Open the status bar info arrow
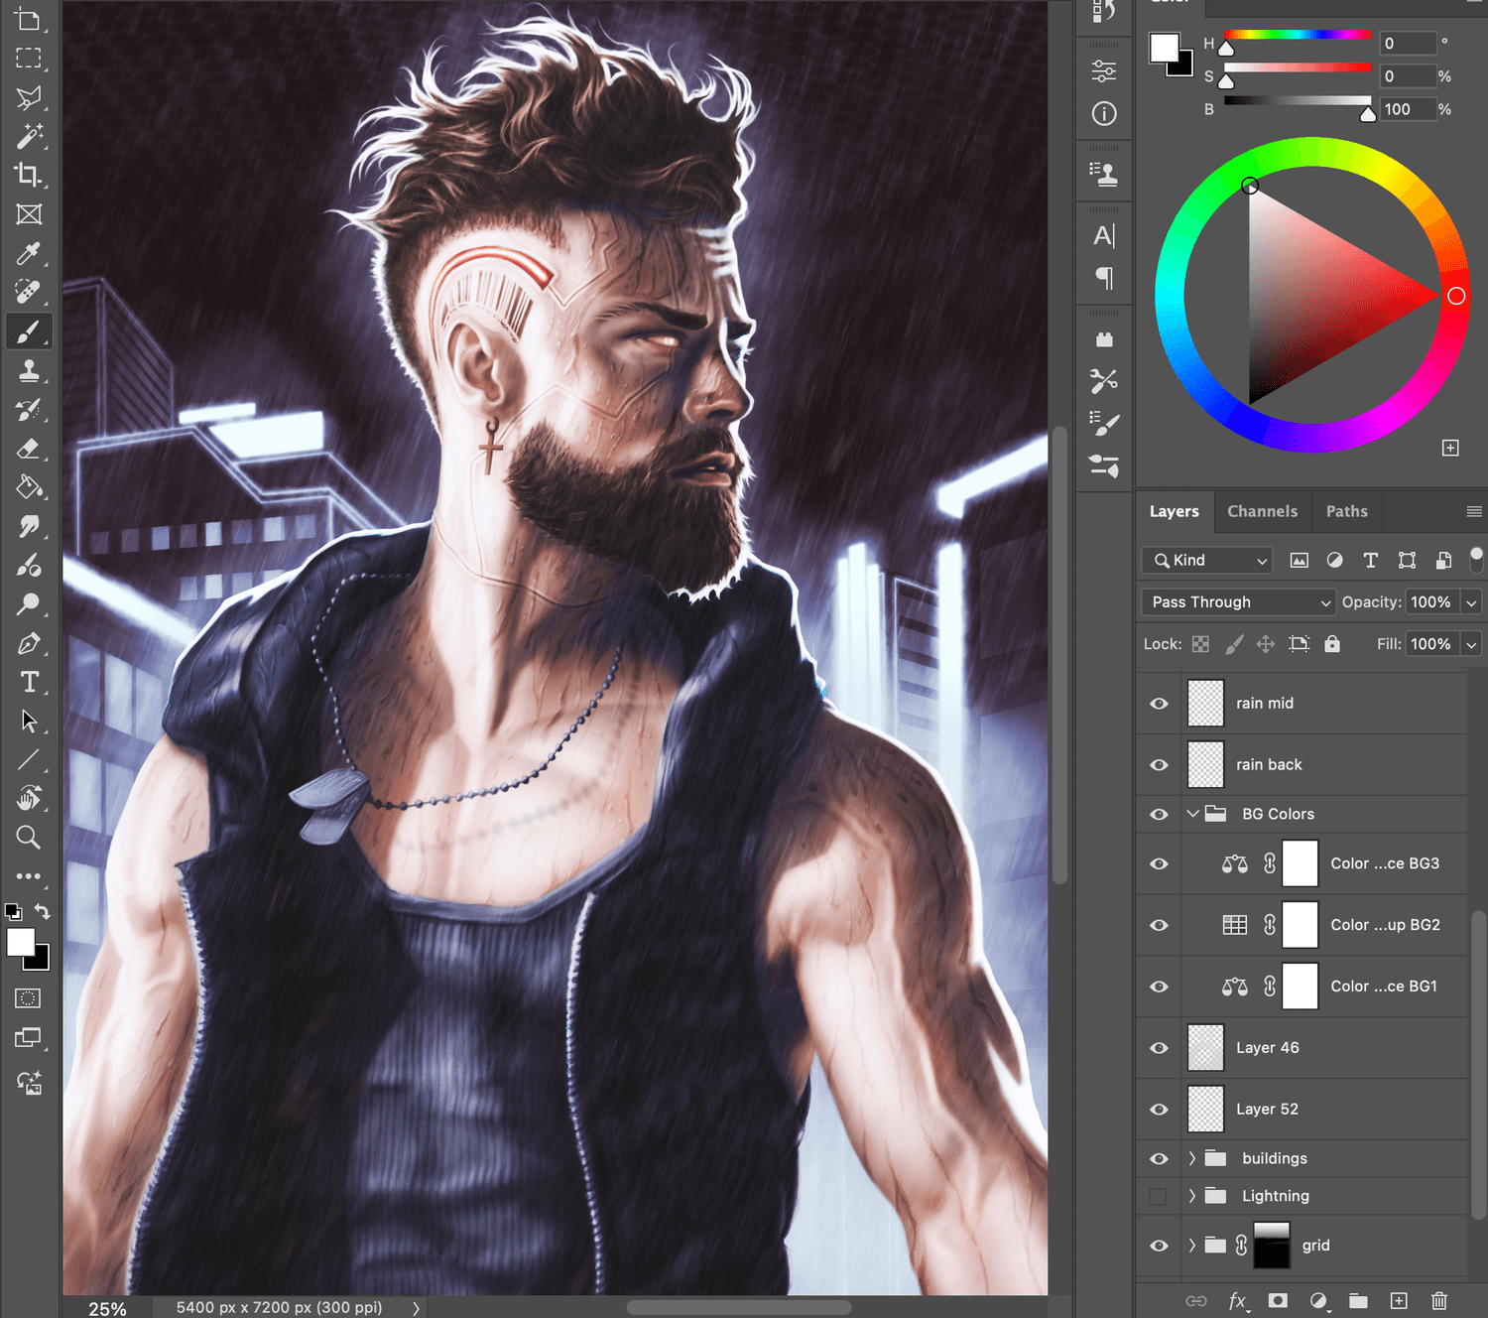This screenshot has width=1488, height=1318. pos(417,1308)
